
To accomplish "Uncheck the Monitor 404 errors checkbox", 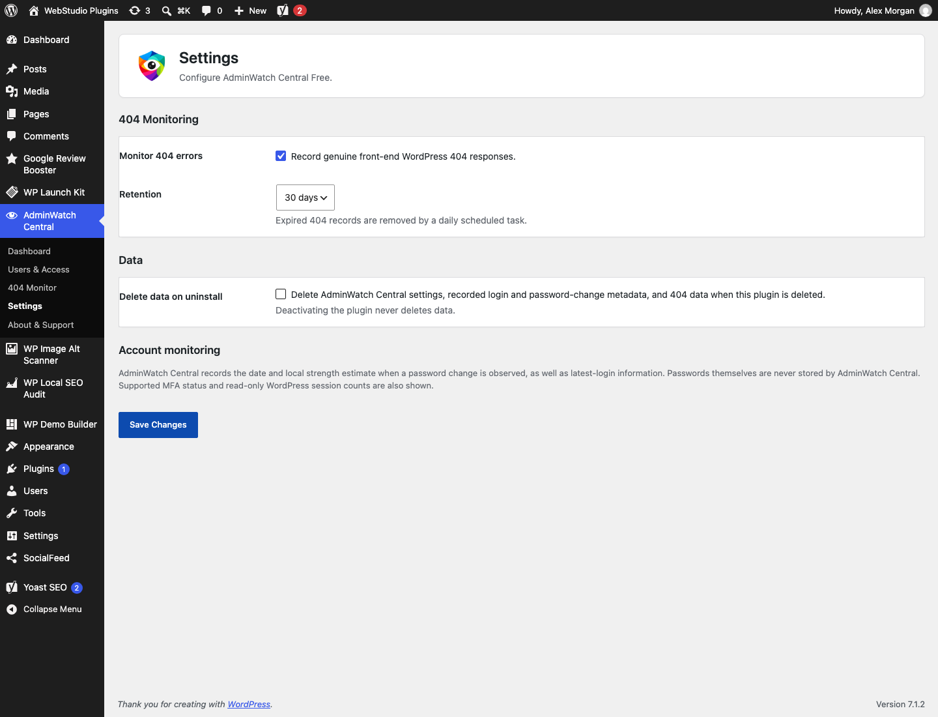I will [x=281, y=156].
